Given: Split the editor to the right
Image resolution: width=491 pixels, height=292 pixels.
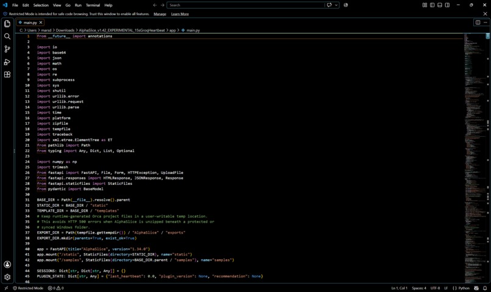Looking at the screenshot, I should tap(478, 23).
